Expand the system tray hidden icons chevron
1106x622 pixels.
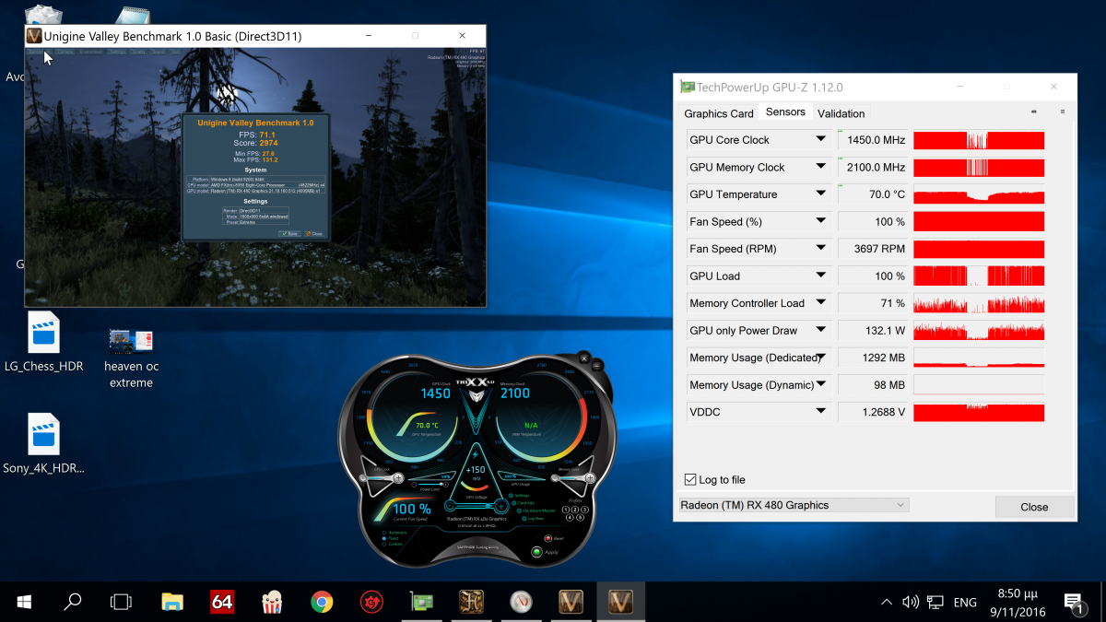coord(887,602)
